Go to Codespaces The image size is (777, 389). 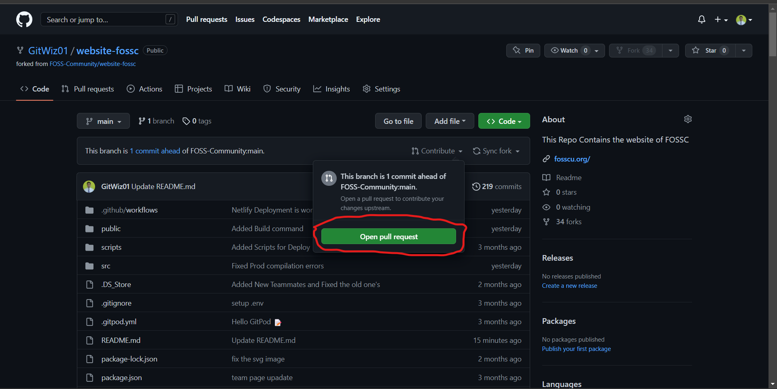pyautogui.click(x=281, y=19)
